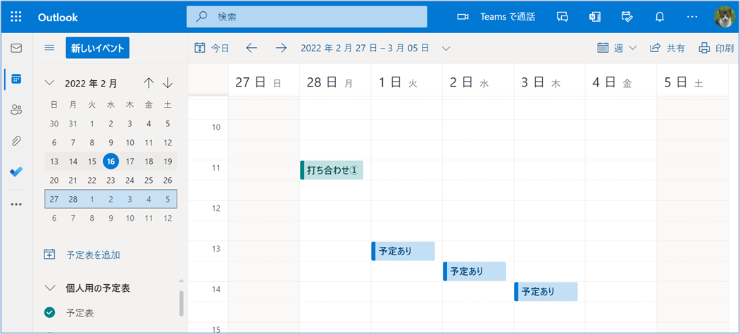Open the app launcher grid icon
Image resolution: width=740 pixels, height=334 pixels.
point(16,17)
